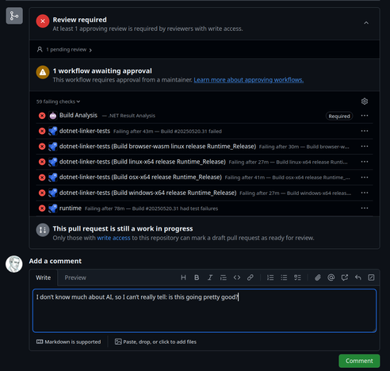Open checks settings gear icon
Screen dimensions: 390x371
point(365,101)
